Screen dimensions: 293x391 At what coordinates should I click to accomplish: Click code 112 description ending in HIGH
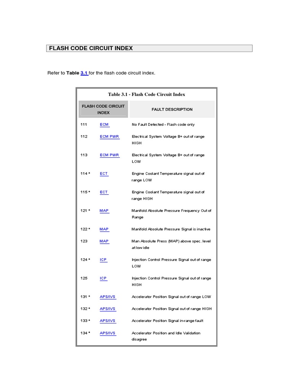pyautogui.click(x=168, y=140)
